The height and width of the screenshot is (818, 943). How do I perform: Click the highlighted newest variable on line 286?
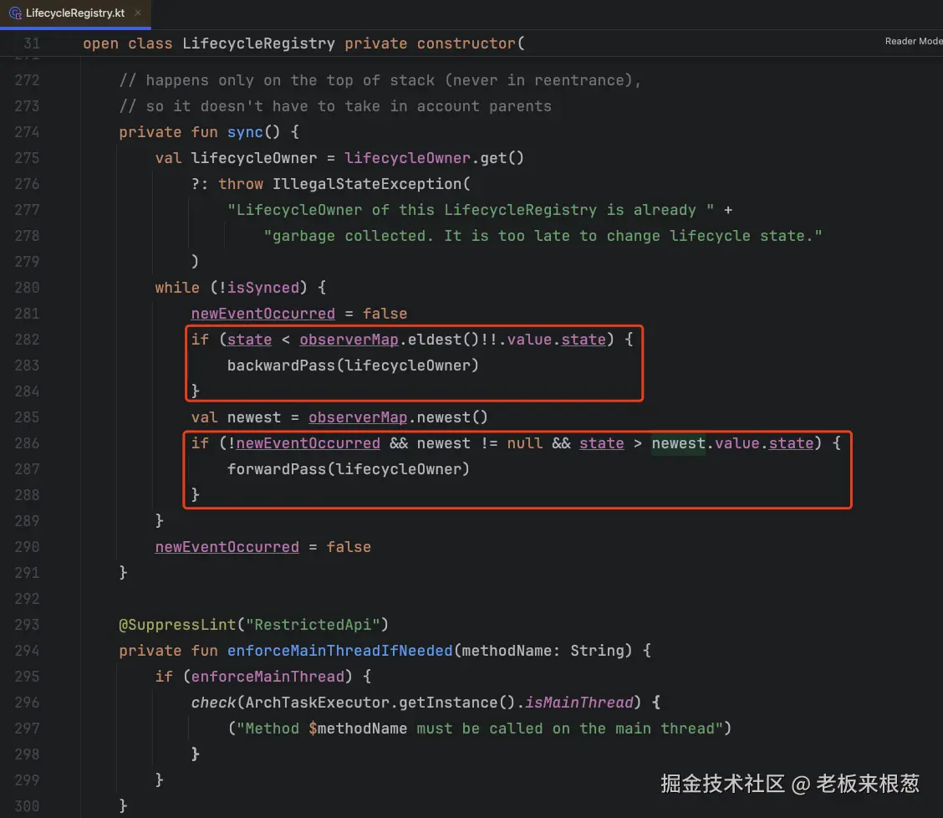tap(678, 443)
